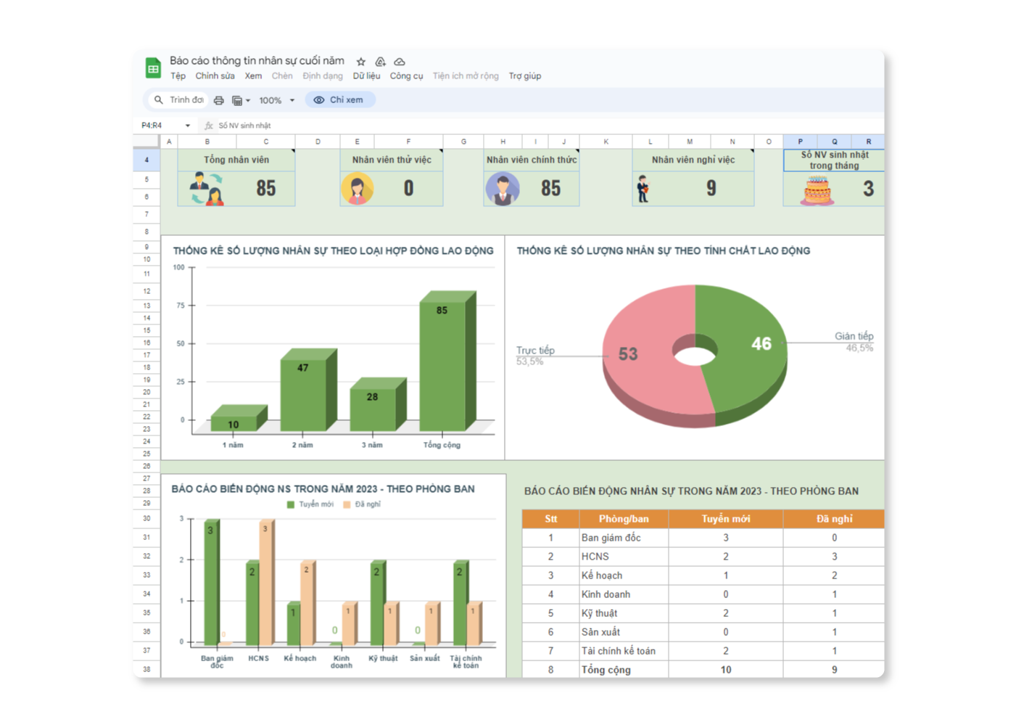This screenshot has height=712, width=1016.
Task: Check the cloud save status icon
Action: point(400,62)
